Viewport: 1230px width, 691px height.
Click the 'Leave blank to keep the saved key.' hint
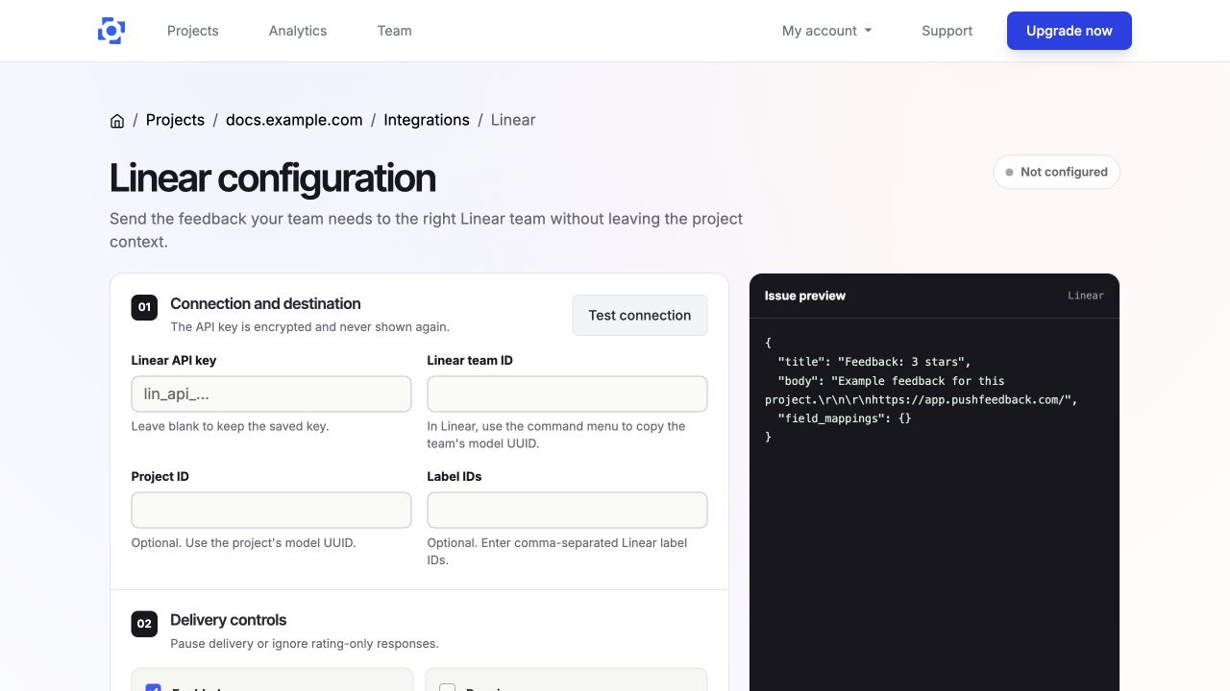pos(231,426)
